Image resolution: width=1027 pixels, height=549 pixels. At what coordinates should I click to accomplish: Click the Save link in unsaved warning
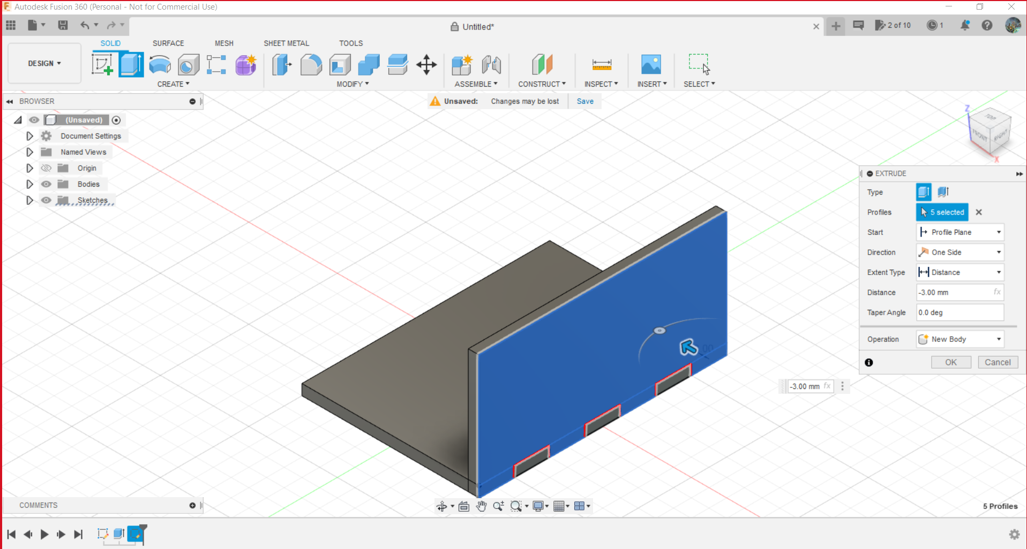click(585, 101)
